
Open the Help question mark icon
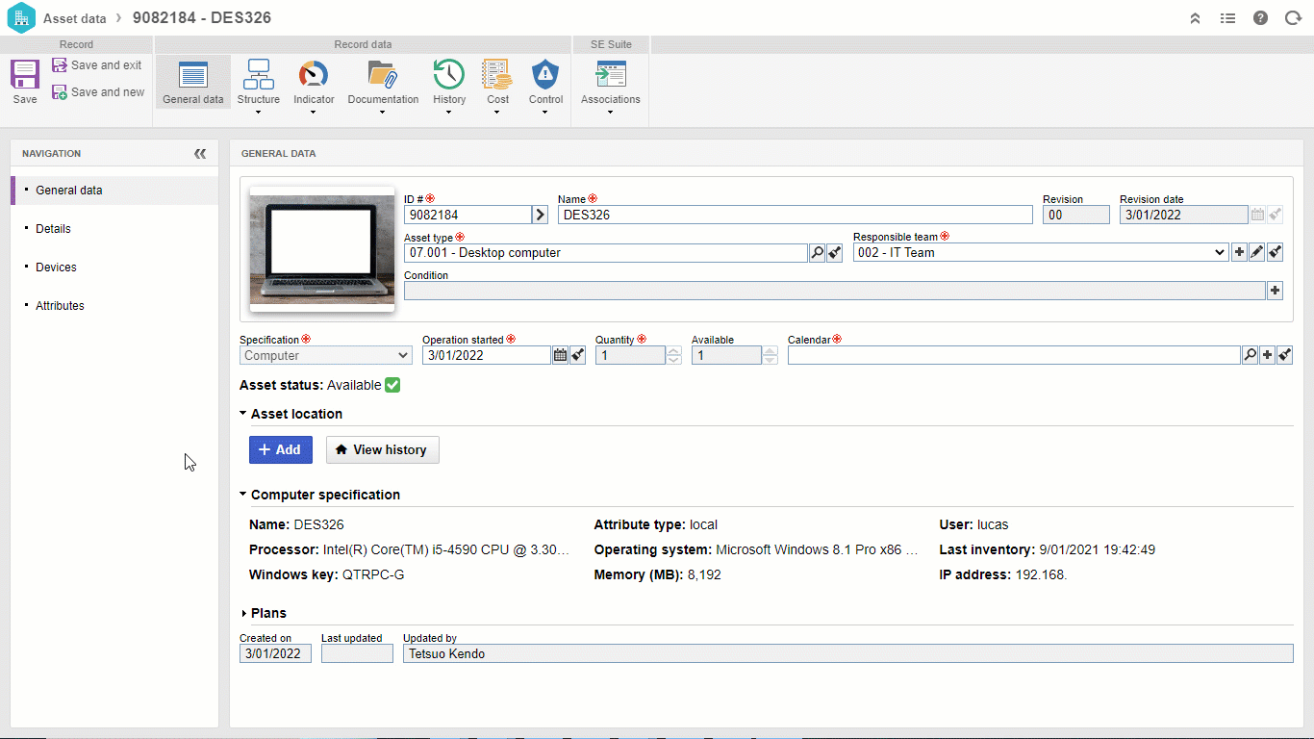[1260, 18]
